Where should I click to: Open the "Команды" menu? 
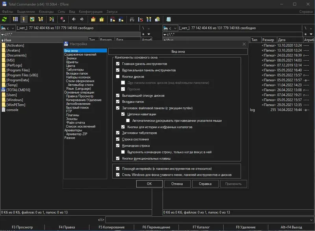(46, 11)
